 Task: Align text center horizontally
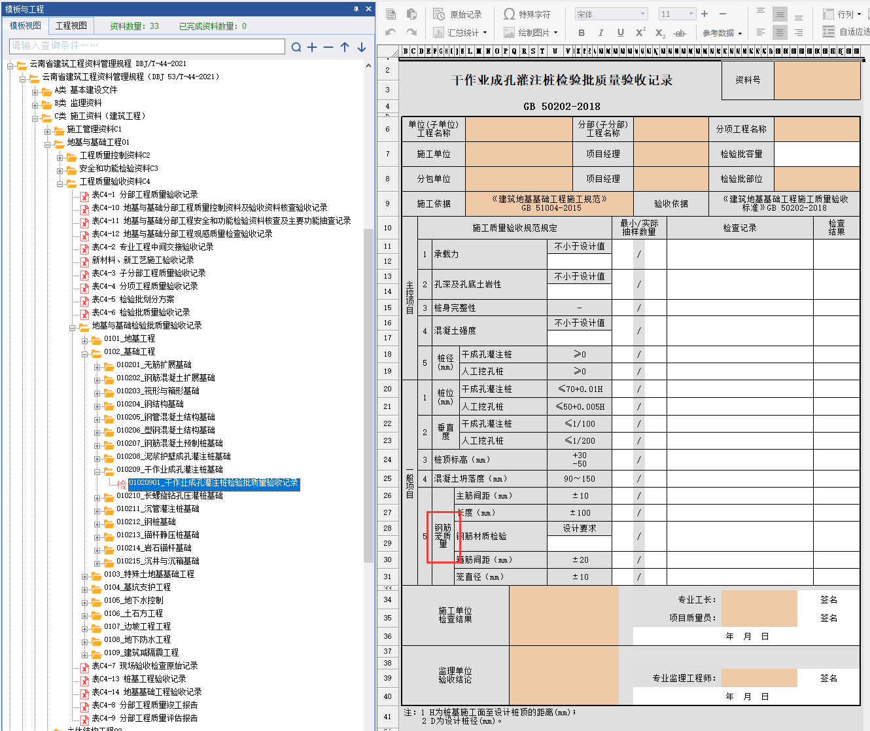[780, 32]
